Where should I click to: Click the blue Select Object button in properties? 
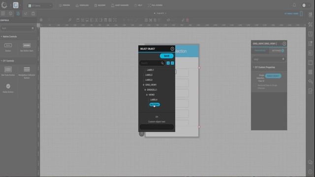click(x=273, y=76)
